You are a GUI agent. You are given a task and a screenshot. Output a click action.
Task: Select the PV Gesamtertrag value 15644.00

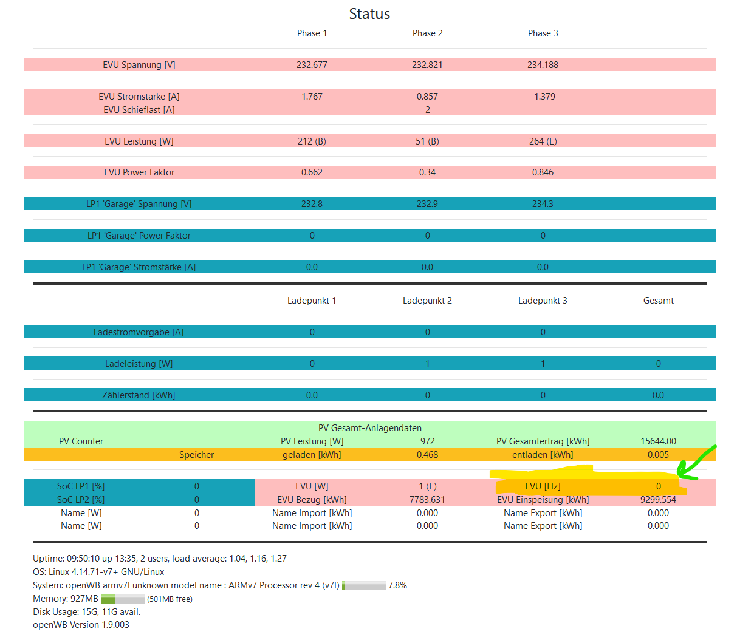[x=659, y=441]
